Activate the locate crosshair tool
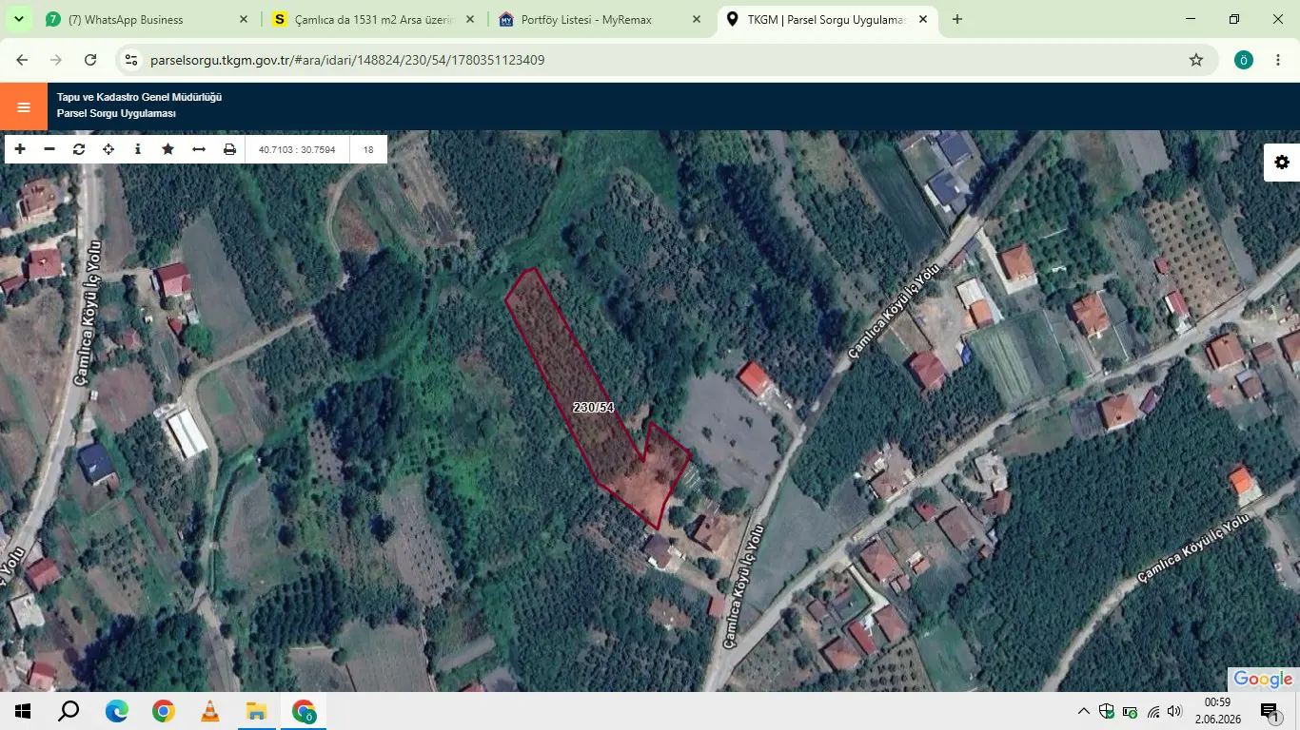1300x730 pixels. [108, 149]
